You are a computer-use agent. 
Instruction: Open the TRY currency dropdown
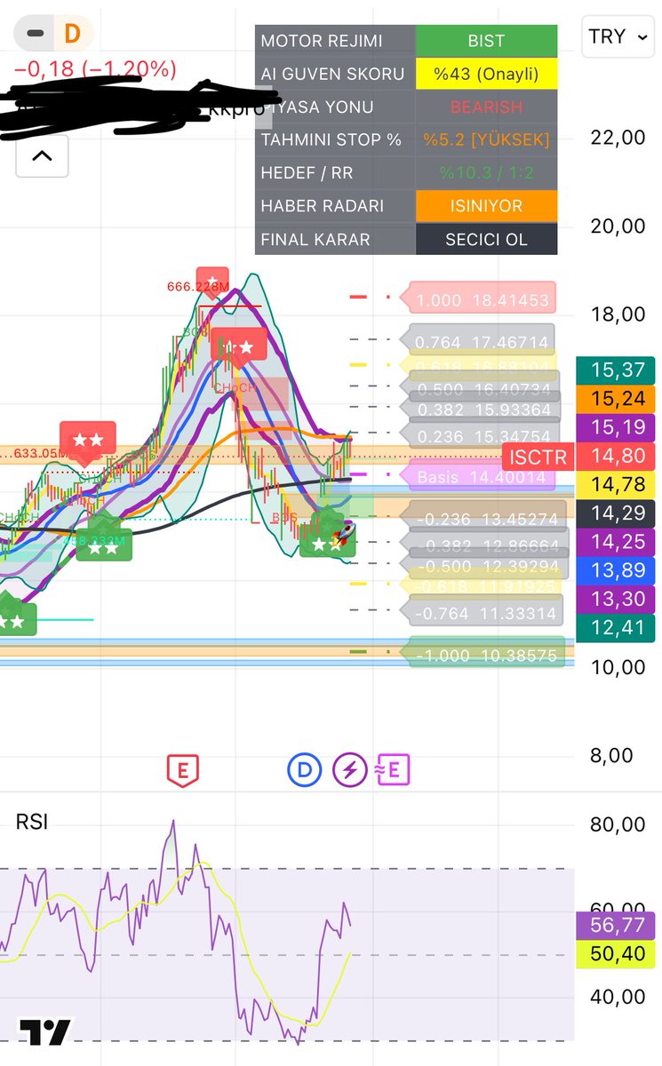[617, 36]
